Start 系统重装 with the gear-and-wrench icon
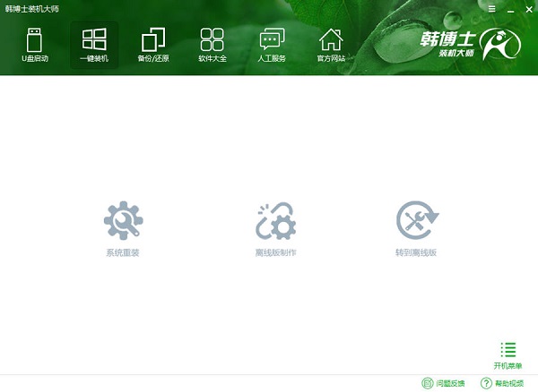 tap(124, 220)
